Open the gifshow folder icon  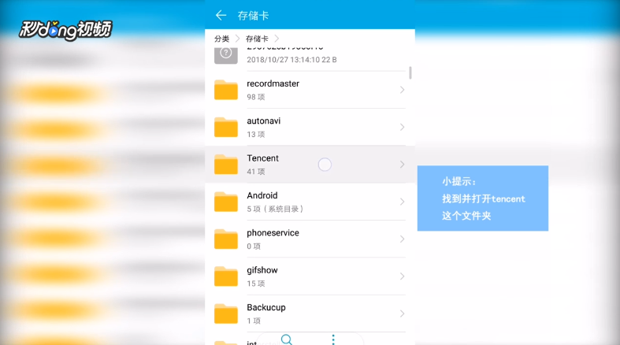pyautogui.click(x=226, y=276)
